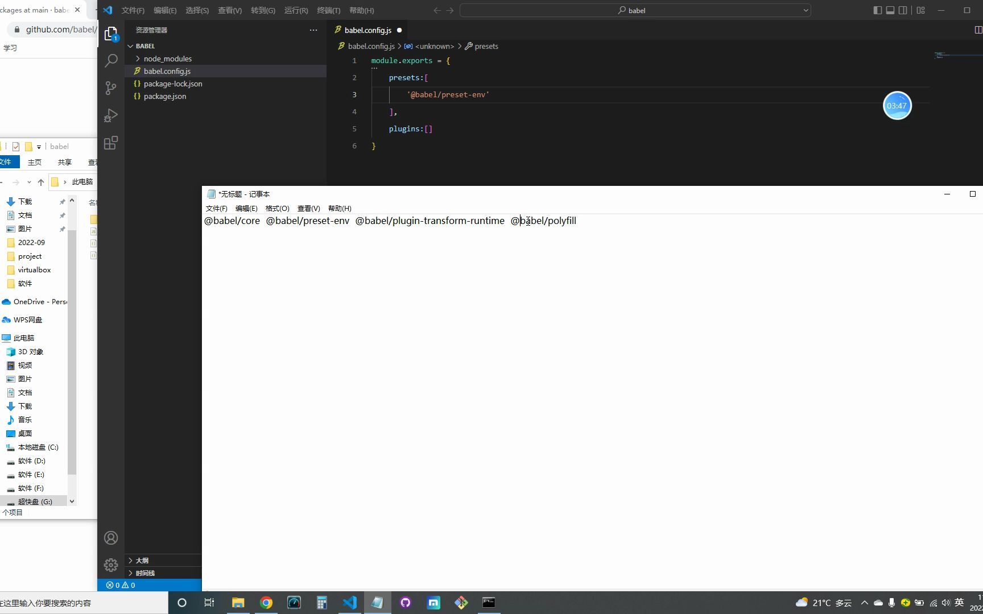Open the volume control in system tray
The image size is (983, 614).
tap(946, 603)
